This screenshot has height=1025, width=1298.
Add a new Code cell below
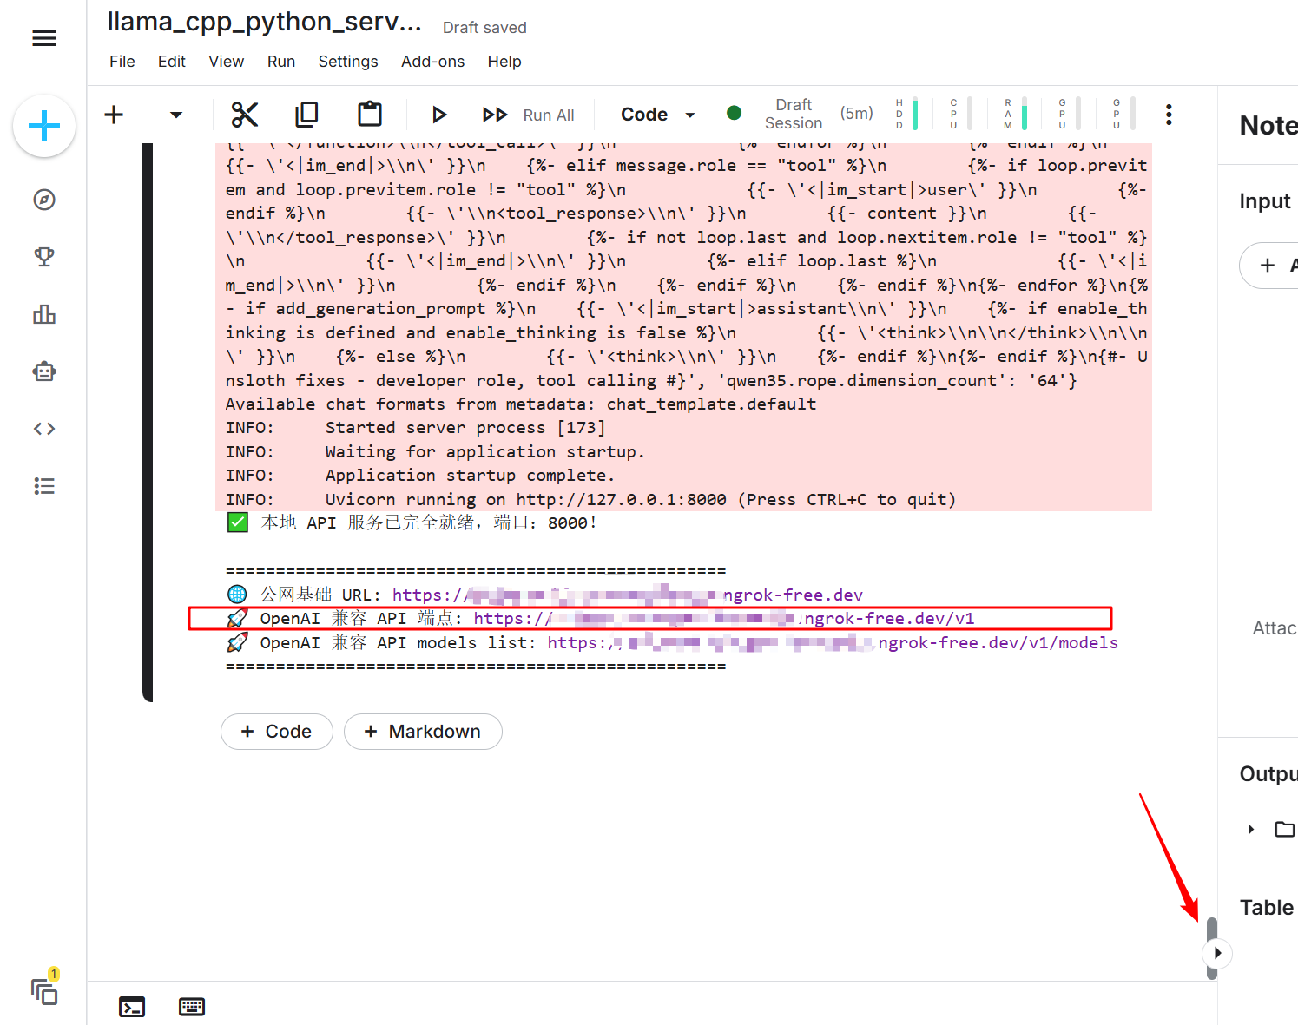(277, 732)
